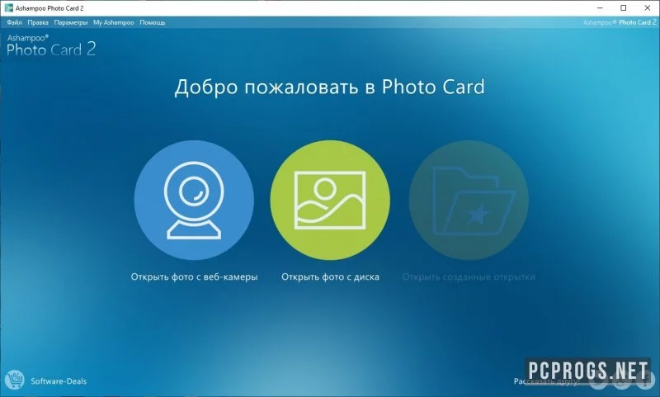This screenshot has width=660, height=397.
Task: Open the My Ashampoo menu
Action: [113, 22]
